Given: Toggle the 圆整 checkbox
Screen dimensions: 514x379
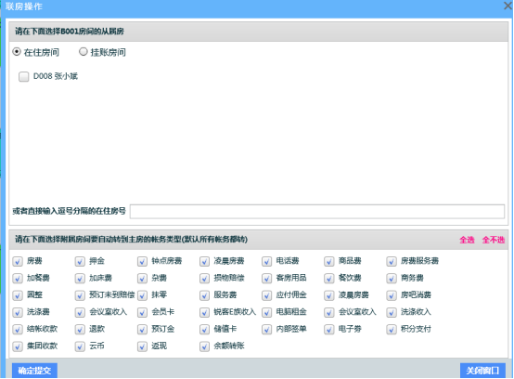Looking at the screenshot, I should pos(18,295).
